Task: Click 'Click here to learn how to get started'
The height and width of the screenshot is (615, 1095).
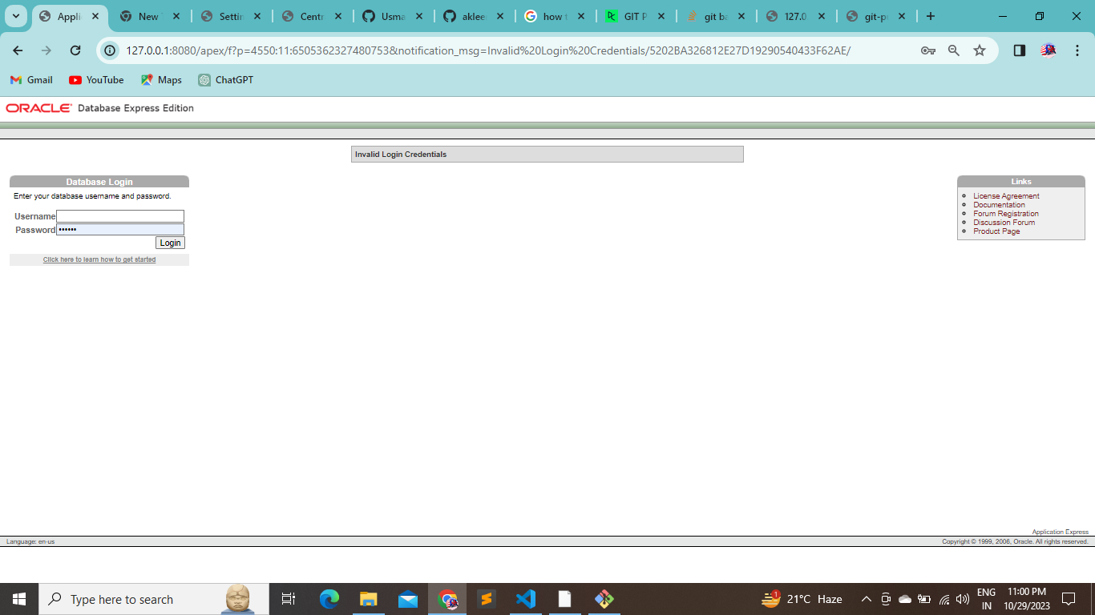Action: click(99, 259)
